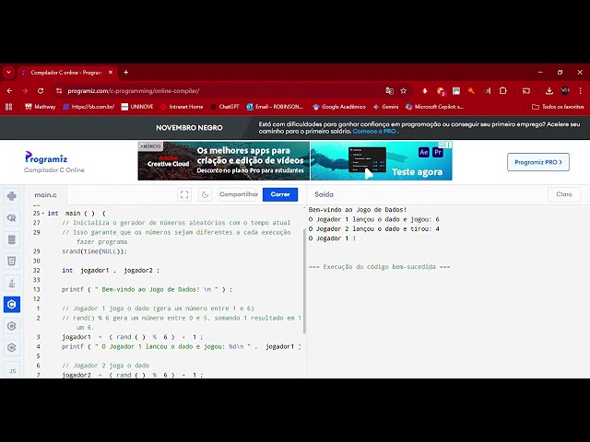Click 'O Jogador 1 !' output line
Screen dimensions: 590x442
[332, 238]
